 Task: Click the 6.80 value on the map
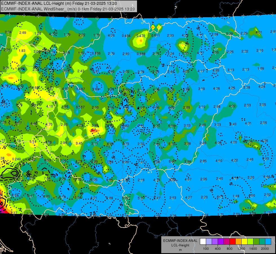[47, 196]
